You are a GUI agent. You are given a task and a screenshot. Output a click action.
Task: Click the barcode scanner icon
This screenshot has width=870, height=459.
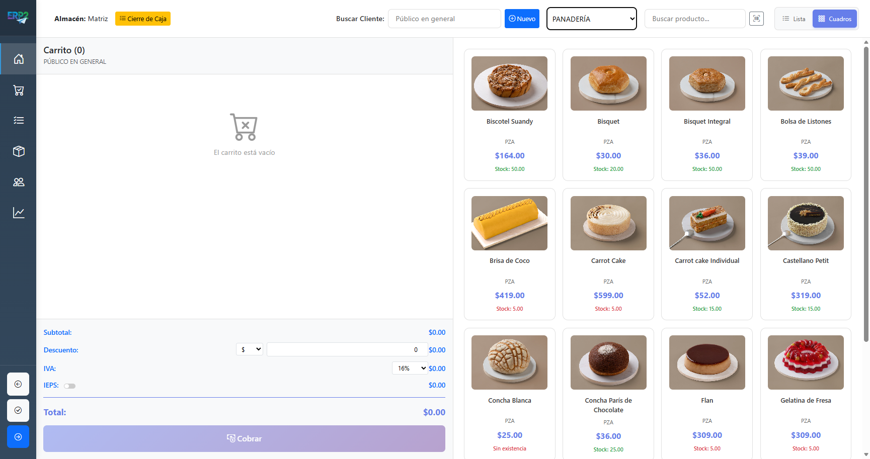coord(756,19)
